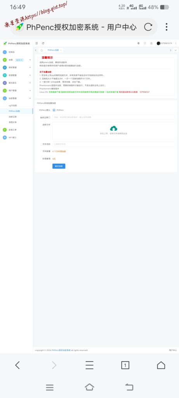Click the browser reload icon

click(148, 27)
